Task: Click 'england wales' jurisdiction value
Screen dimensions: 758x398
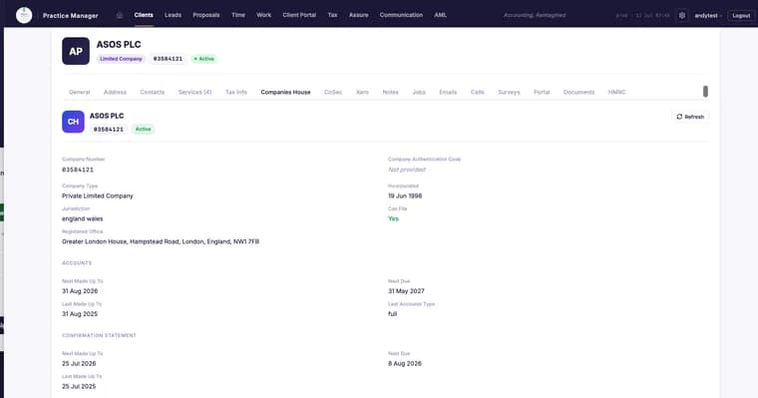Action: click(x=82, y=218)
